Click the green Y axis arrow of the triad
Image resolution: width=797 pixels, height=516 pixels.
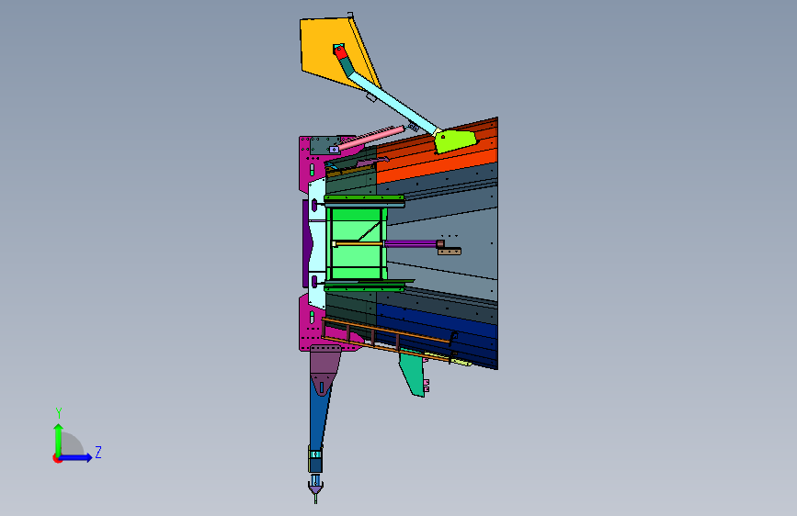click(59, 439)
